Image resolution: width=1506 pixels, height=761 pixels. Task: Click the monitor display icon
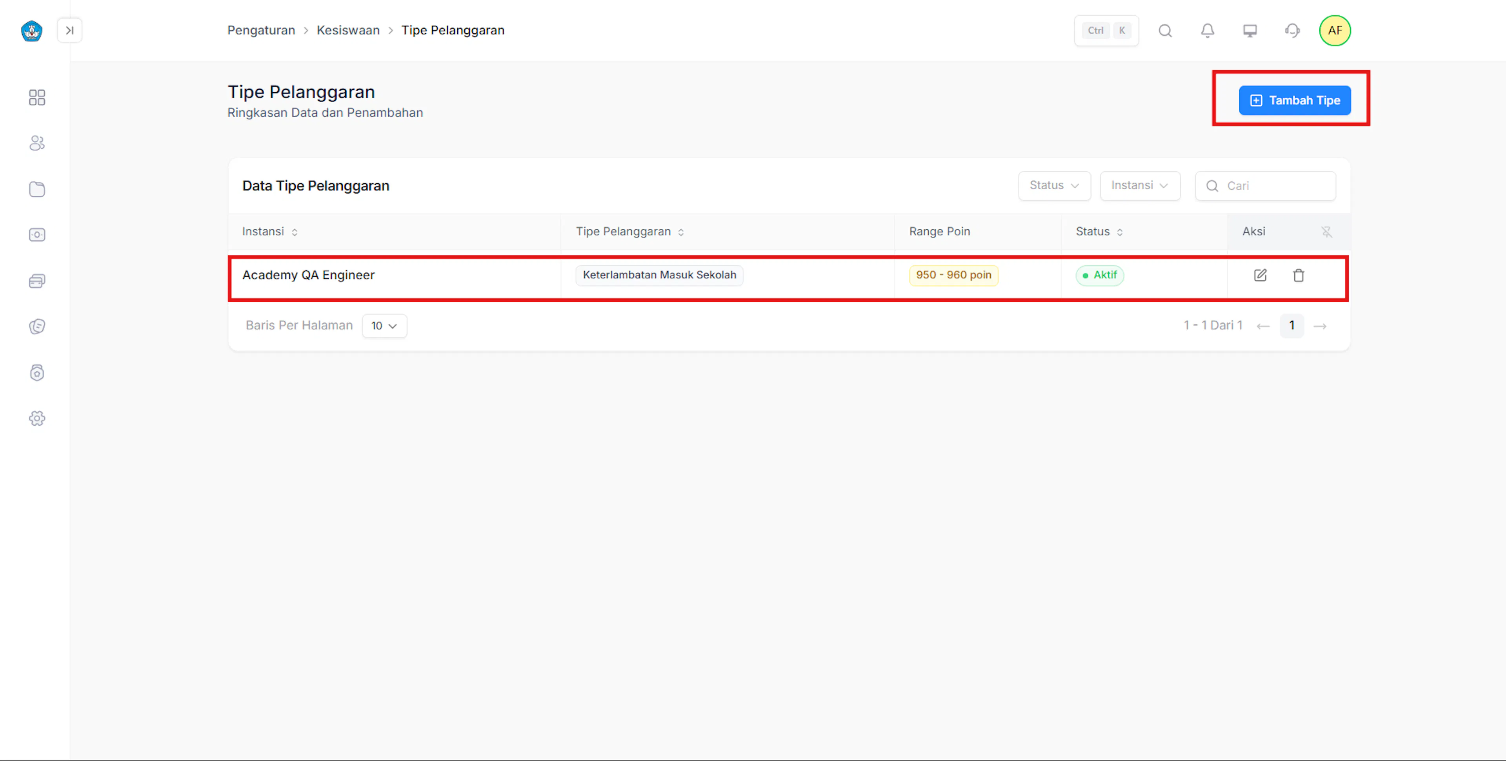[x=1250, y=31]
